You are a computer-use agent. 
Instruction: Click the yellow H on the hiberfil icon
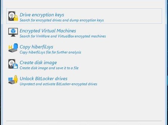point(10,47)
